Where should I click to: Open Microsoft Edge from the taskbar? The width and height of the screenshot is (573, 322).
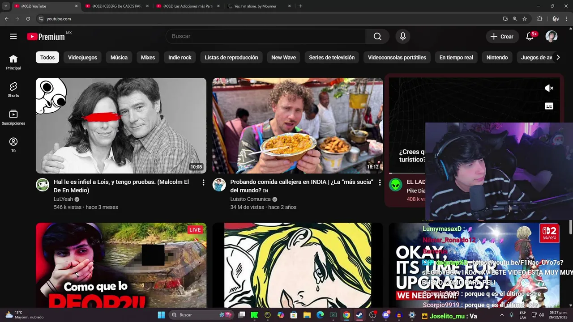pos(320,315)
